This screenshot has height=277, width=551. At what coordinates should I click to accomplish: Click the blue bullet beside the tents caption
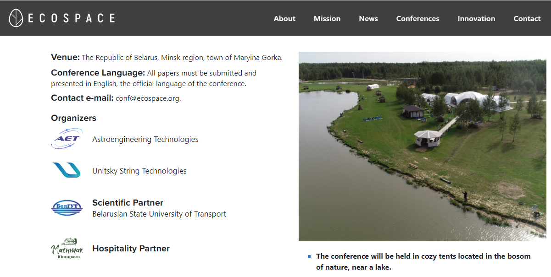pos(309,256)
